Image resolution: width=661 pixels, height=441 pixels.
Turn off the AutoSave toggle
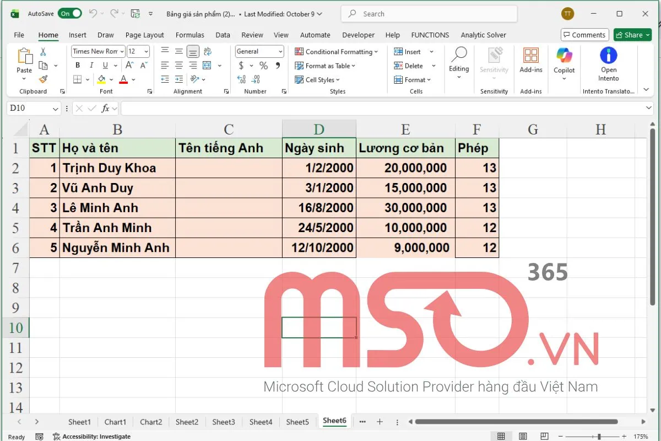point(70,13)
